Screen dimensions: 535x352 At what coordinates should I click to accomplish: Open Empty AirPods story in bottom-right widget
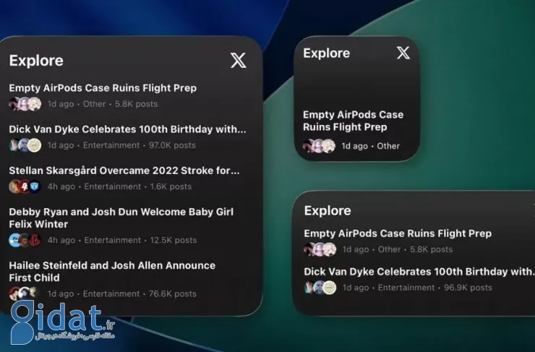pos(398,233)
